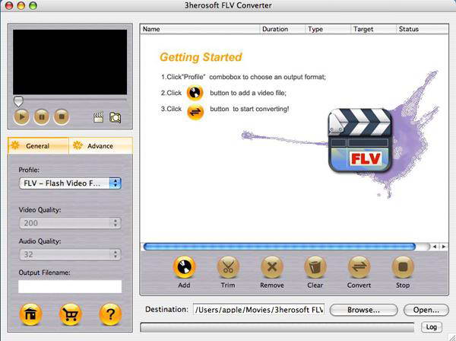Open the home page icon button
This screenshot has height=341, width=456.
pos(30,314)
